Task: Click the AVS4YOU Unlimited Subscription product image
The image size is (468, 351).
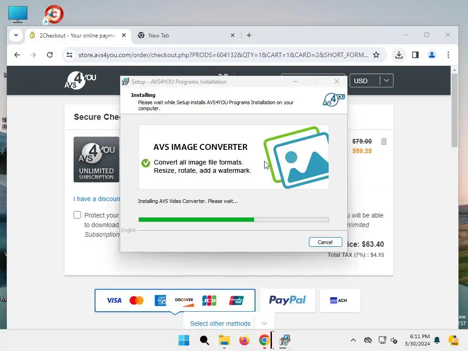Action: click(x=96, y=160)
